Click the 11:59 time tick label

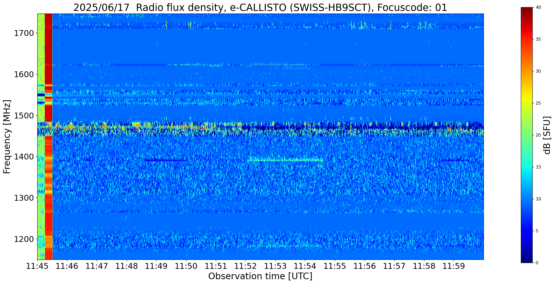(454, 266)
